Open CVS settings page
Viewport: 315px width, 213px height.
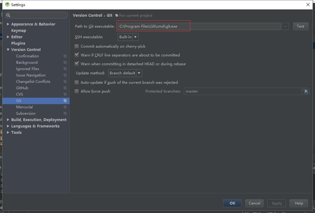tap(19, 94)
